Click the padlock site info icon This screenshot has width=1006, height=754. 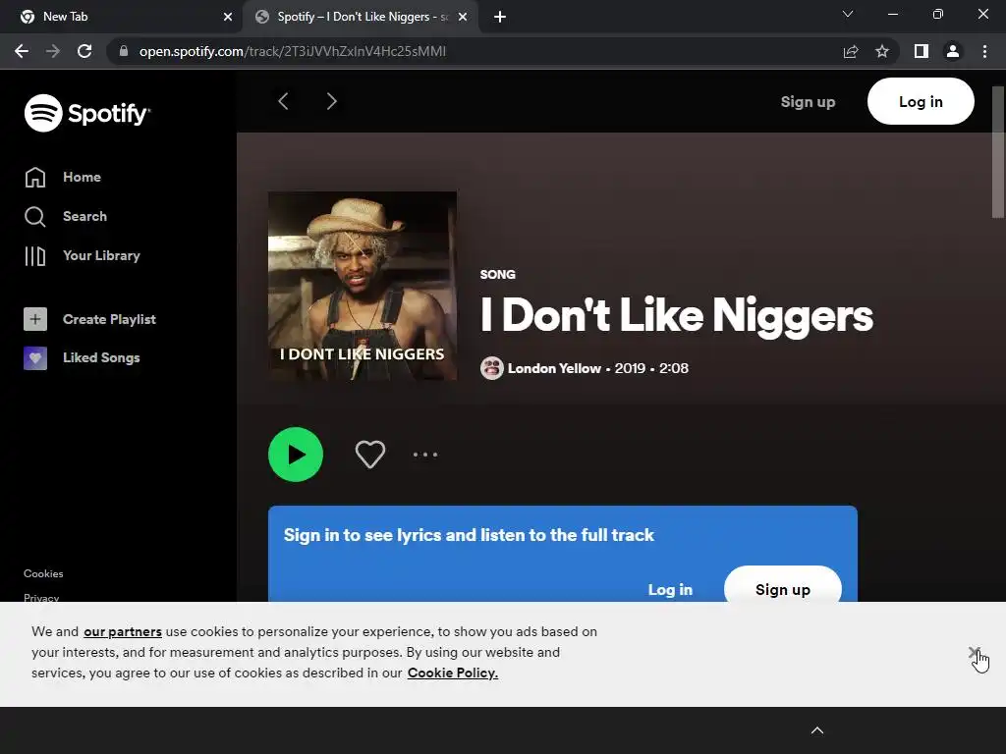coord(124,51)
